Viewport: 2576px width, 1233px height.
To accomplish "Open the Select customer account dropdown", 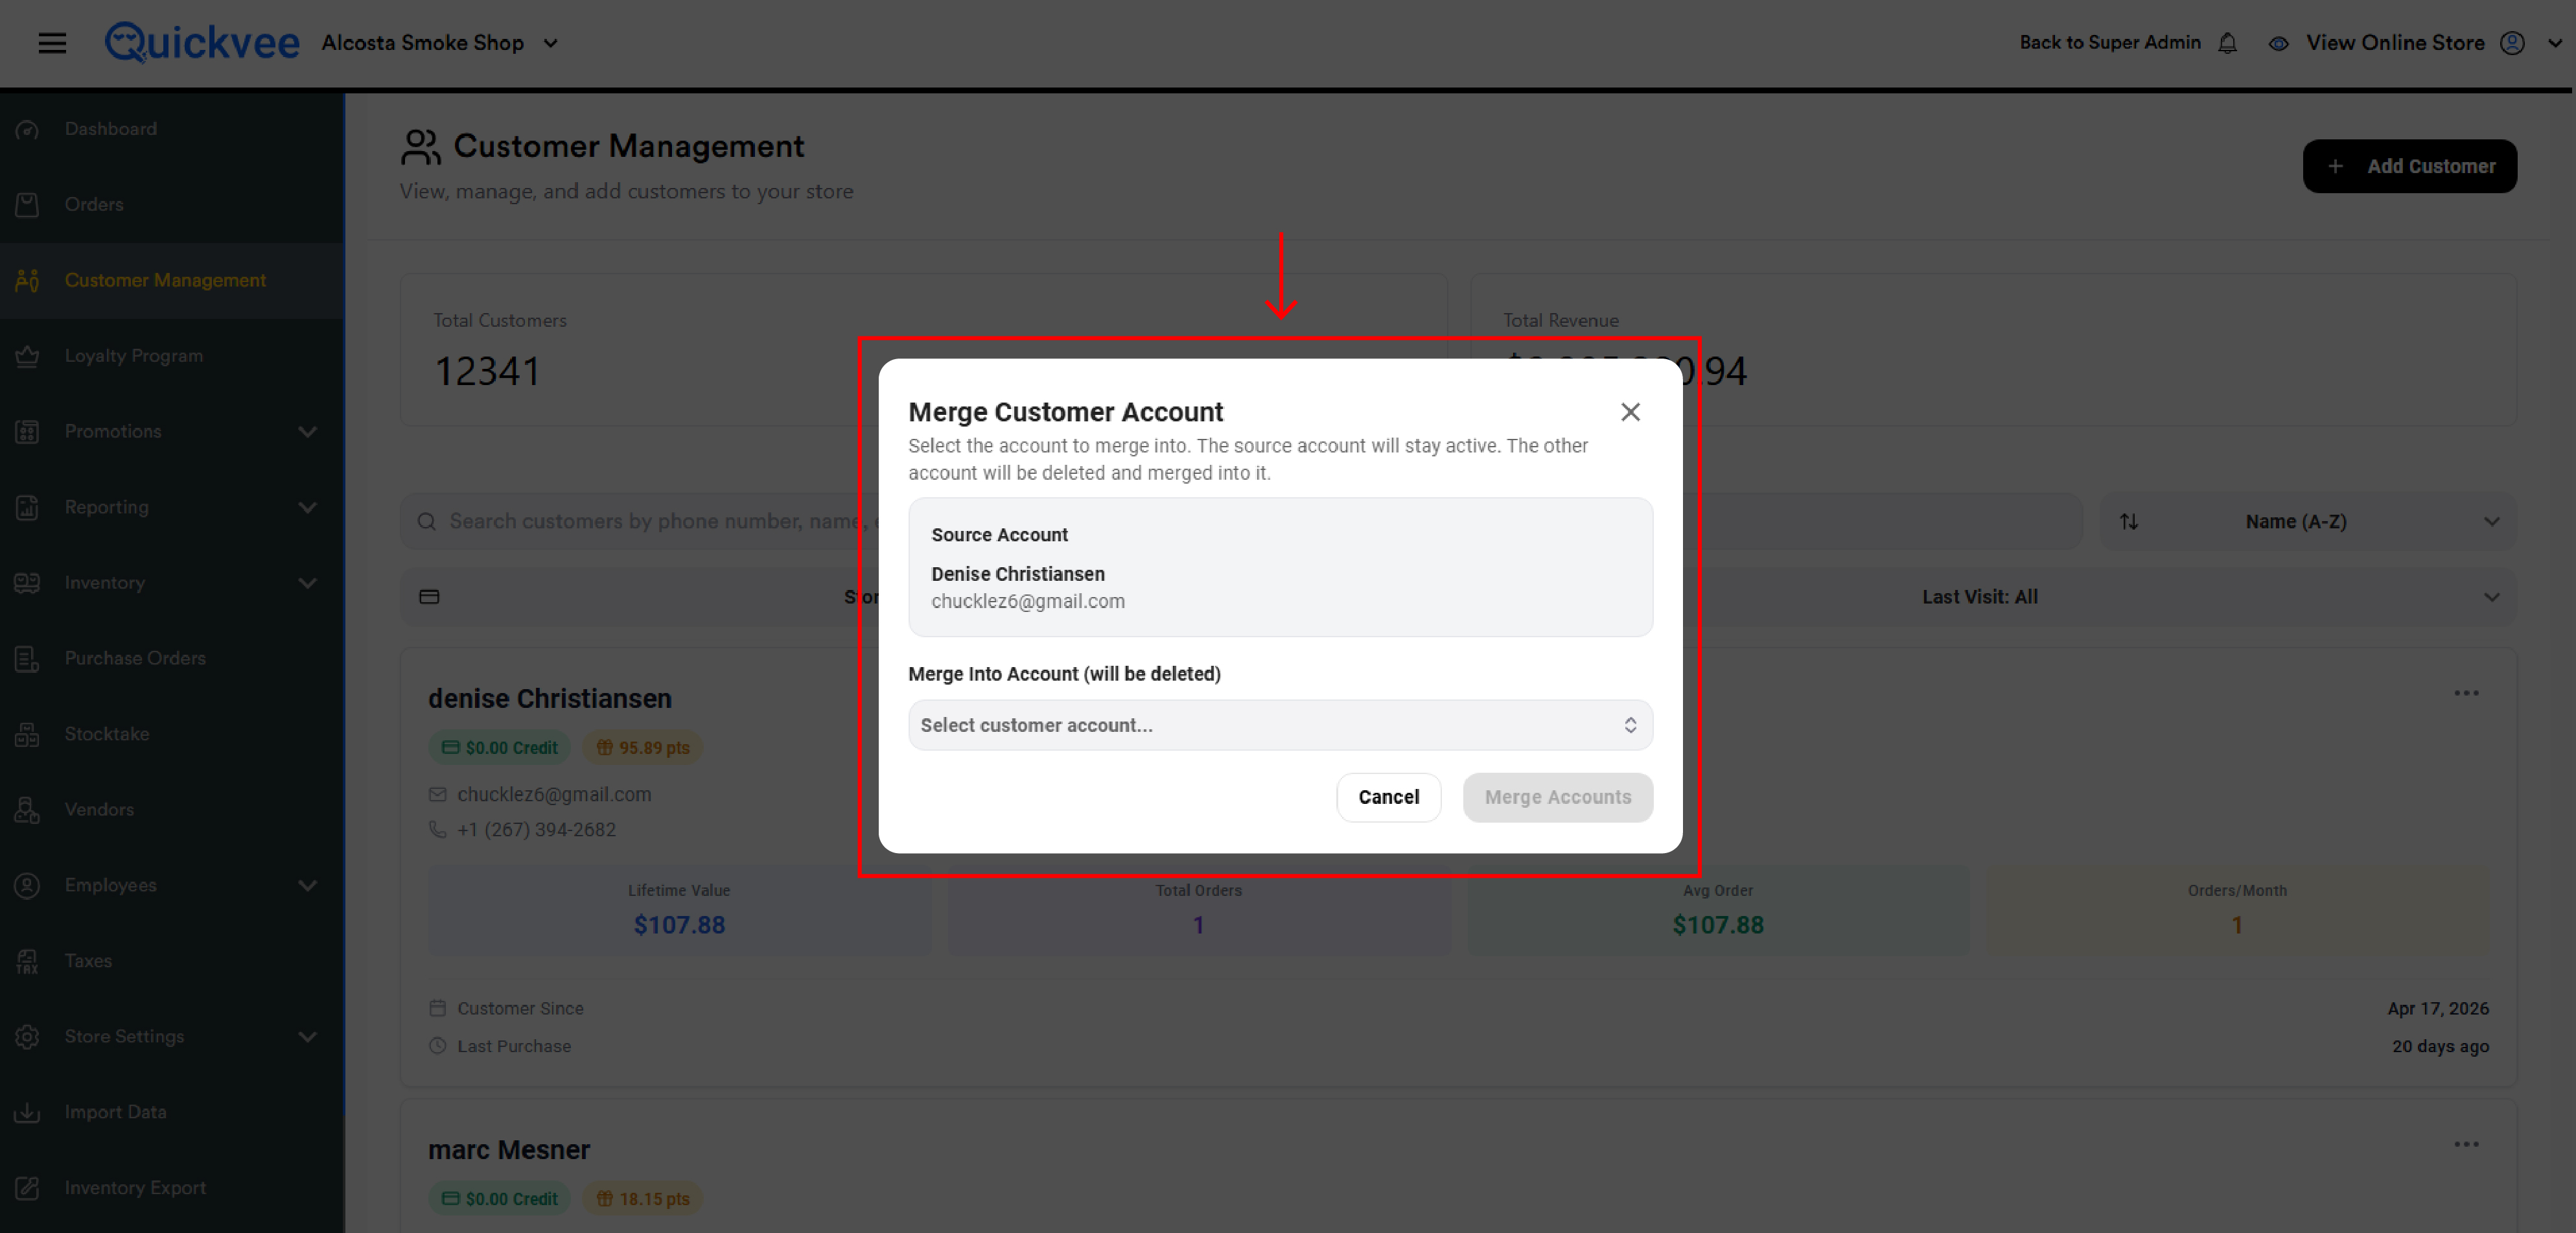I will click(1280, 725).
